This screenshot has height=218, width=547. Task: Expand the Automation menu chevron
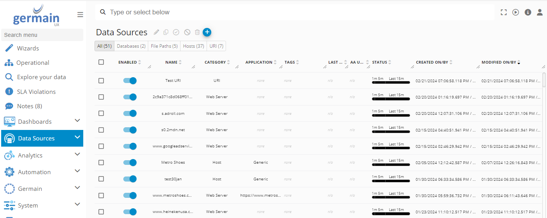[x=77, y=171]
